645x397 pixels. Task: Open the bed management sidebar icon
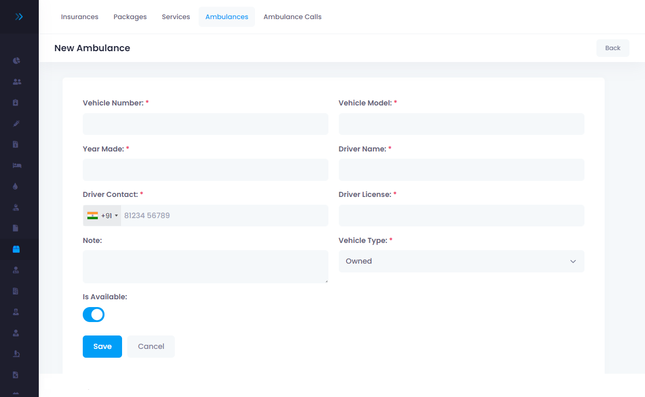pos(17,165)
